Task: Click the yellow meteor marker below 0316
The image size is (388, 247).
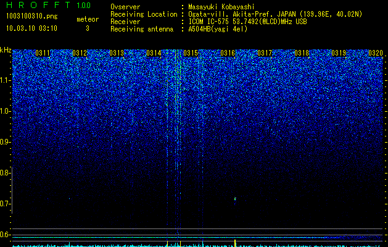Action: pos(235,243)
